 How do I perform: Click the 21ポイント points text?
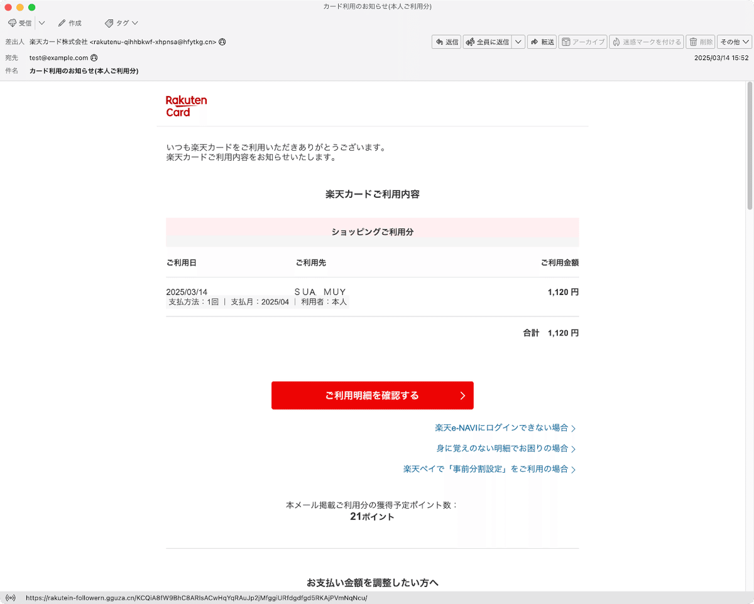(372, 517)
